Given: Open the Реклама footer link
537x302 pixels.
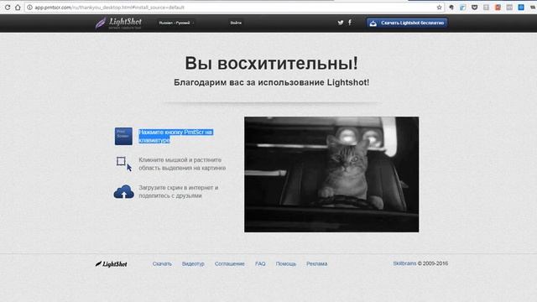Looking at the screenshot, I should pyautogui.click(x=317, y=263).
